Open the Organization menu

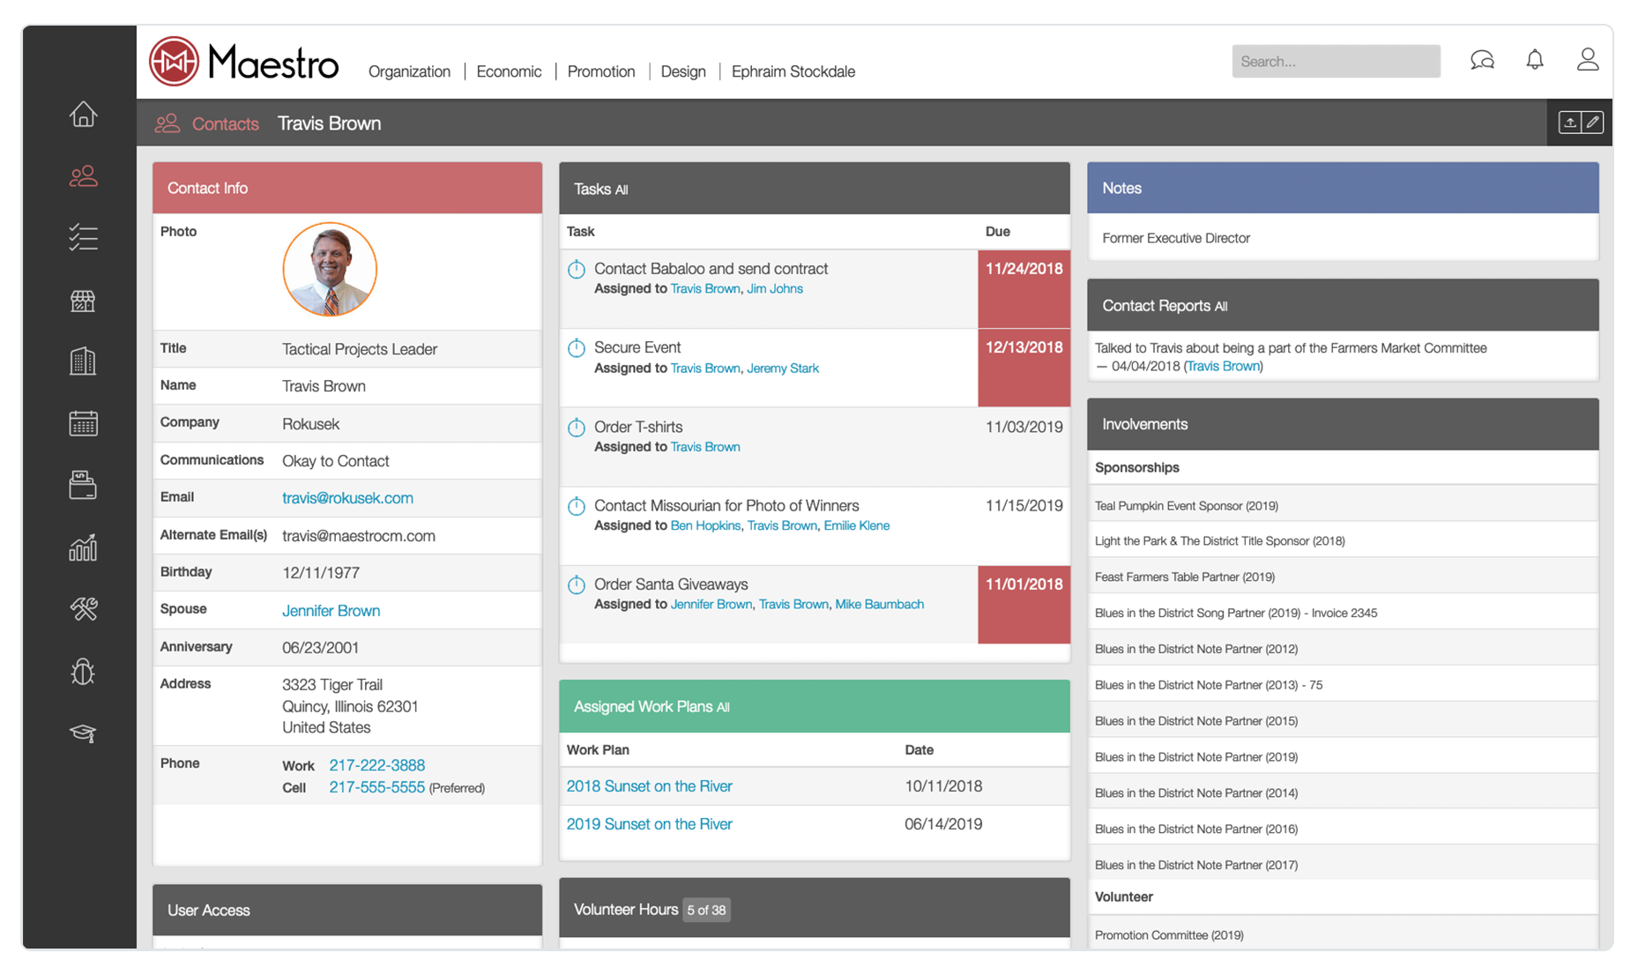409,71
